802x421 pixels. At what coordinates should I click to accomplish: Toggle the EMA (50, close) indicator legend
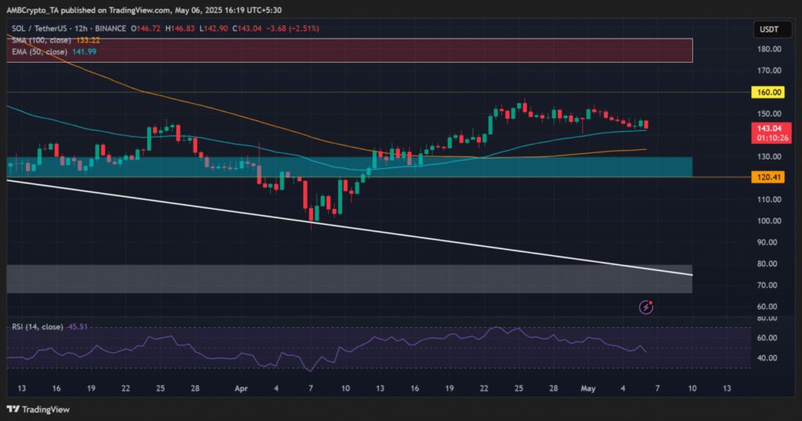(x=34, y=51)
